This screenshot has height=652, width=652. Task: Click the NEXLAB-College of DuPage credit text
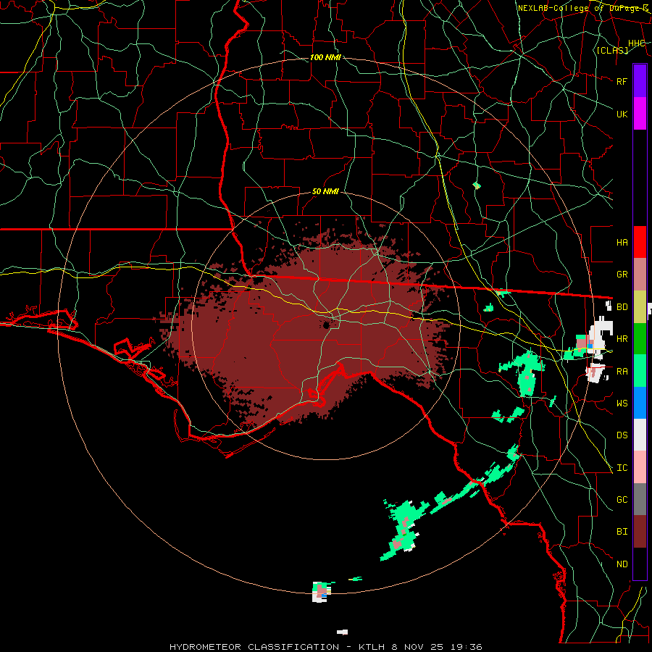click(x=582, y=8)
